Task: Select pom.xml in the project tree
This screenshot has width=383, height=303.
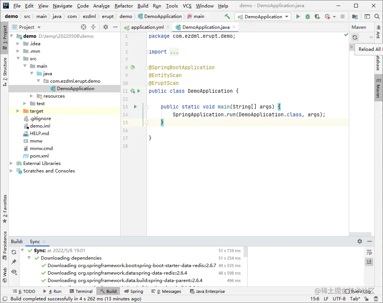Action: [39, 156]
